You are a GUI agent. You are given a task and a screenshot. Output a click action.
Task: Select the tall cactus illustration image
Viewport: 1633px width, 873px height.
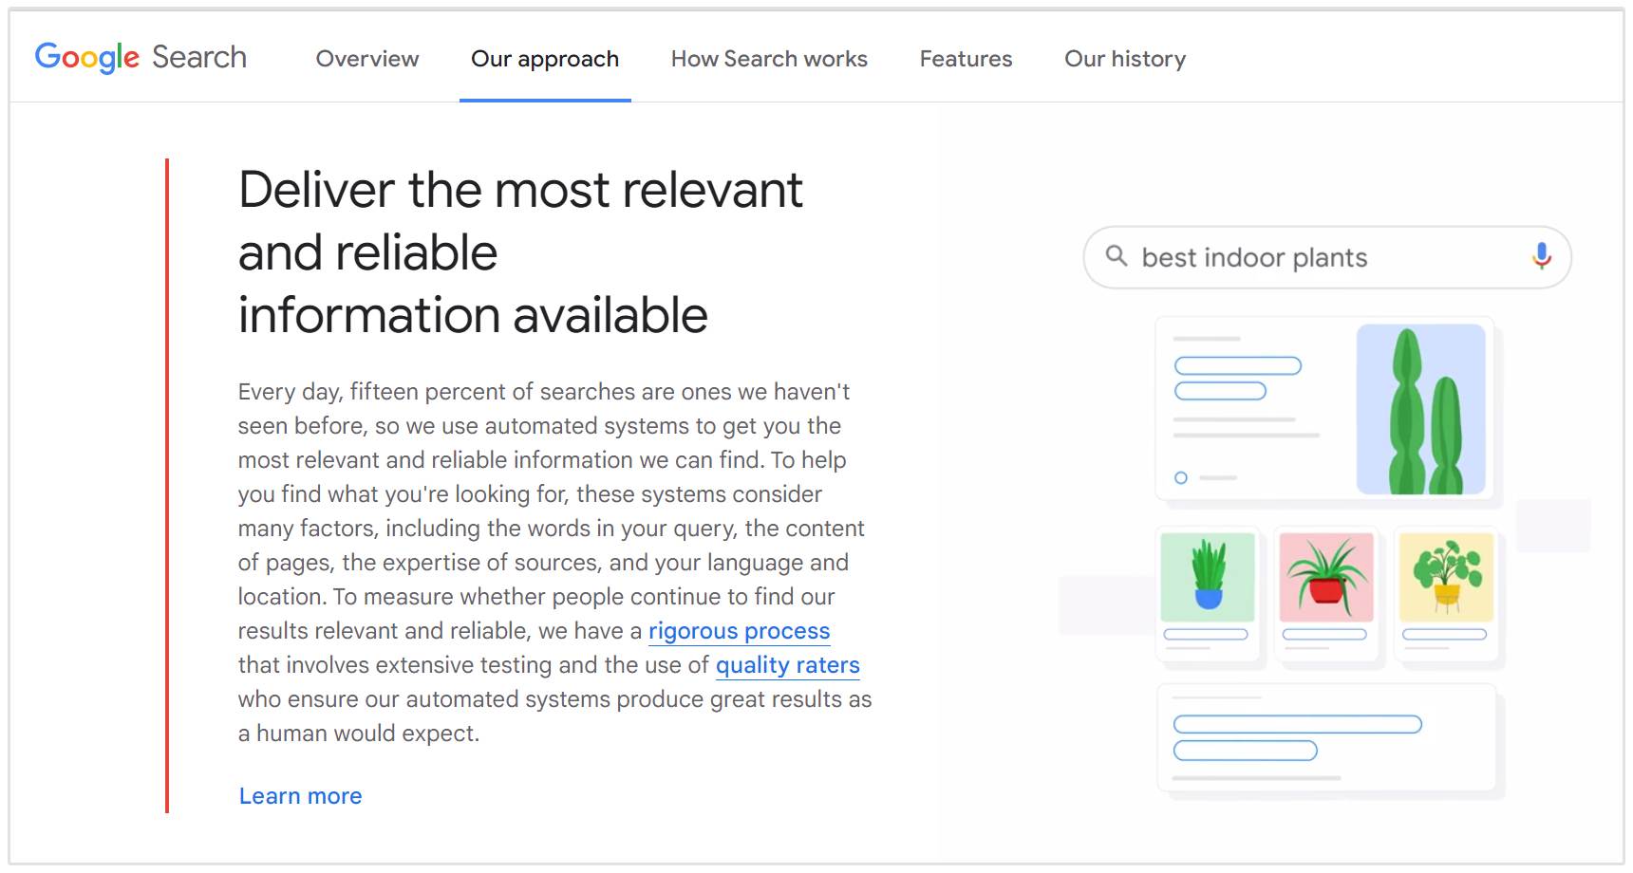tap(1420, 409)
